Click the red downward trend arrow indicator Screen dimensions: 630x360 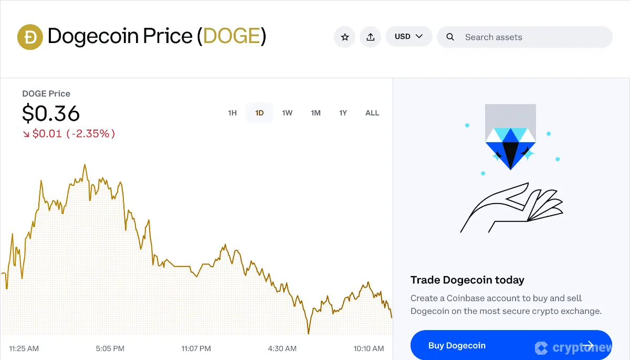coord(27,133)
